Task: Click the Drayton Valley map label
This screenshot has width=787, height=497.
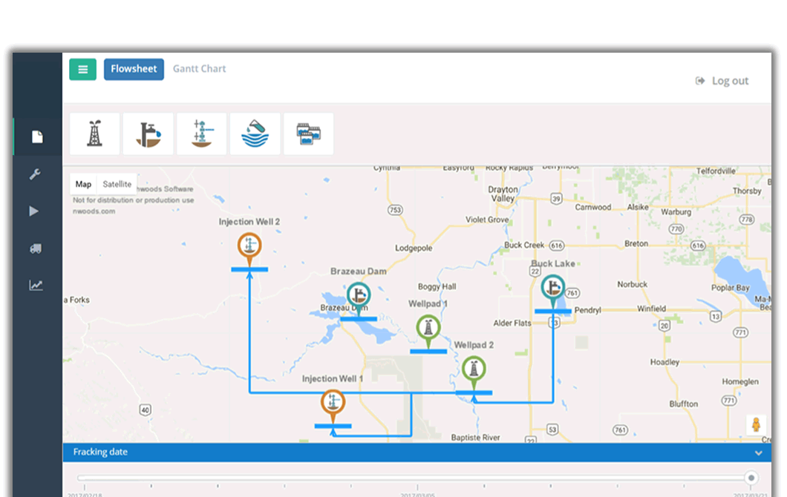Action: pos(503,194)
